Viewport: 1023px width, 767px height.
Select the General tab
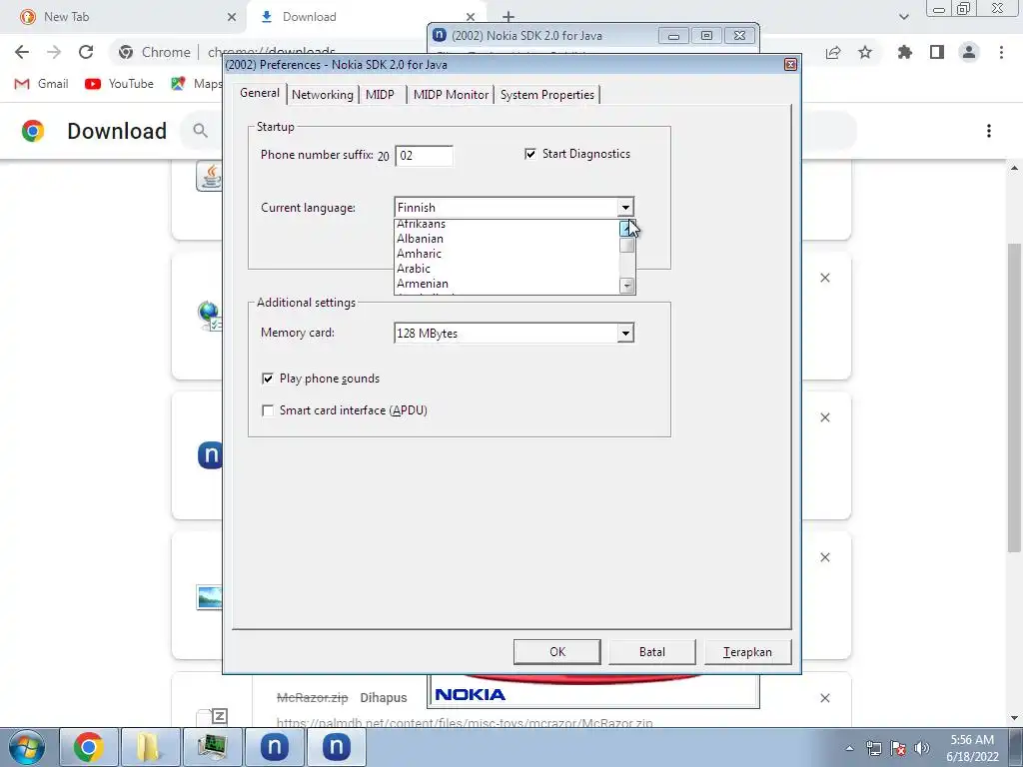pos(260,93)
